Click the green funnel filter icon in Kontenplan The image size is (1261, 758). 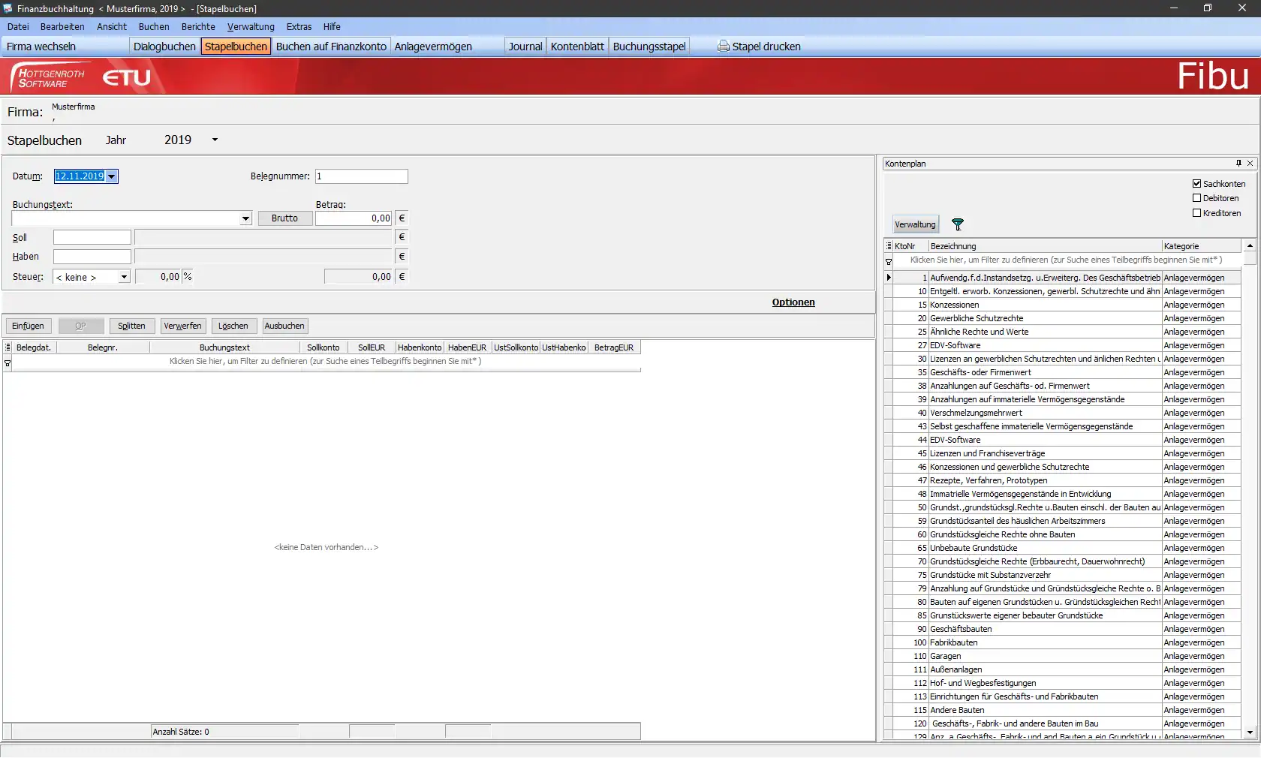(958, 224)
